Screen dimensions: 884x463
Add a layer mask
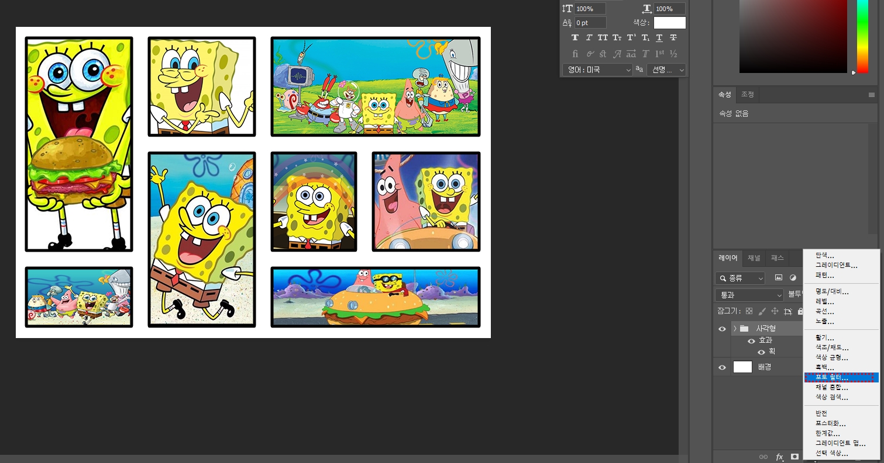pos(795,457)
